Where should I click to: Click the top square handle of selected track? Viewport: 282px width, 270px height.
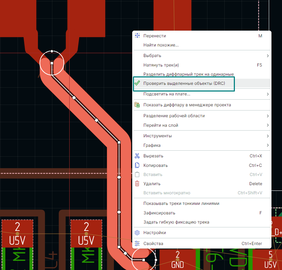[52, 63]
